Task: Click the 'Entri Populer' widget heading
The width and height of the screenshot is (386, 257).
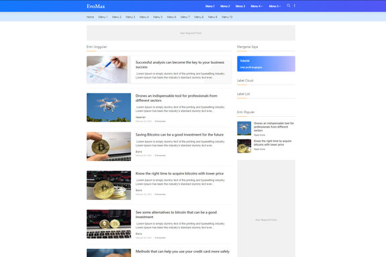Action: pyautogui.click(x=246, y=112)
